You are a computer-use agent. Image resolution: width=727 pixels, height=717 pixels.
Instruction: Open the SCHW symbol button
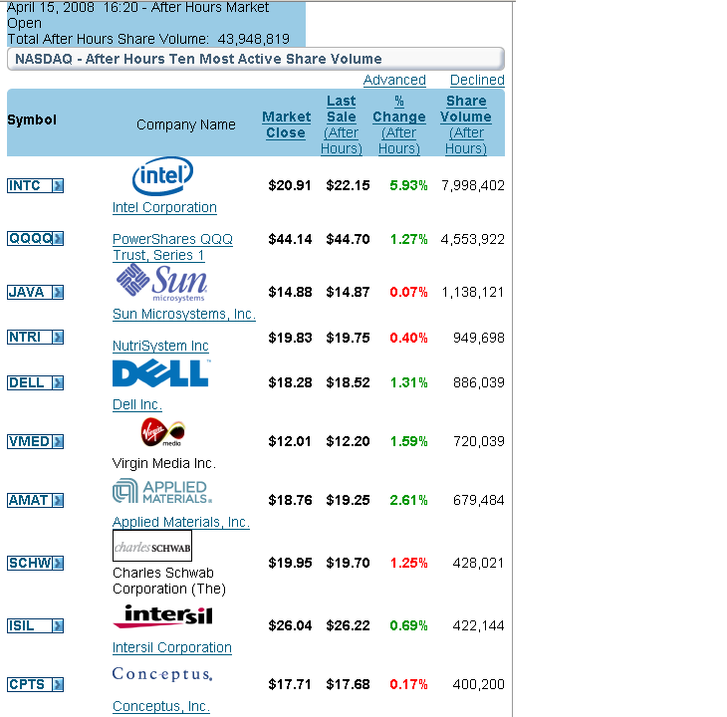click(35, 563)
